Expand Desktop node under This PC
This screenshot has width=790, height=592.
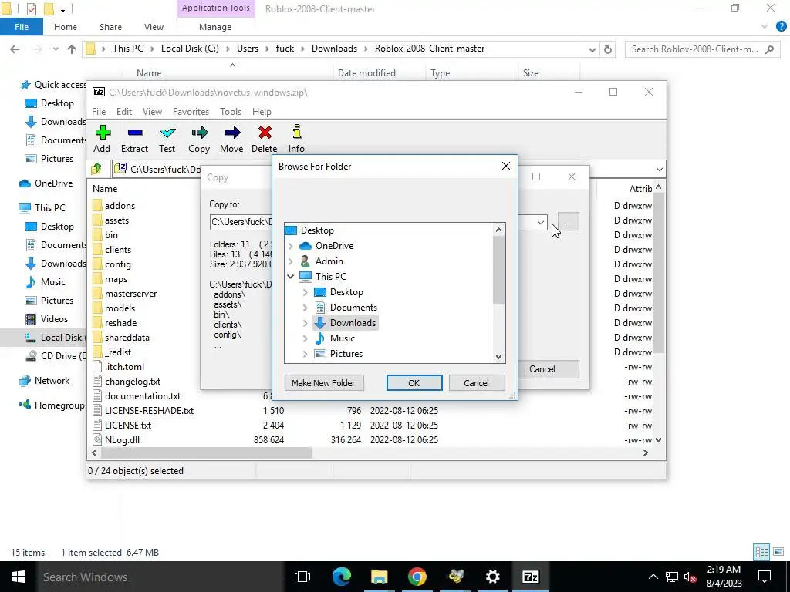click(x=306, y=292)
